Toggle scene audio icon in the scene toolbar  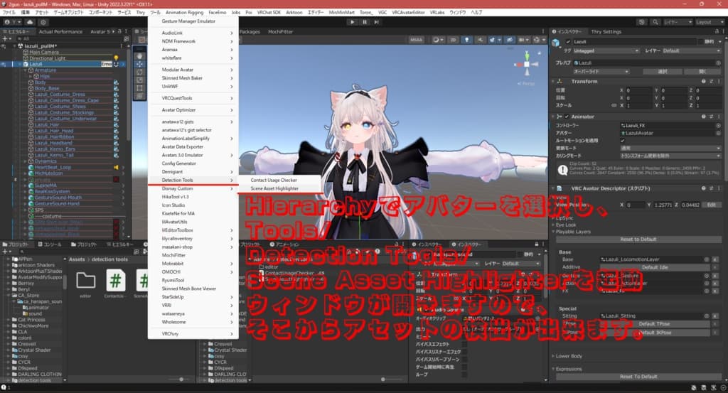481,40
